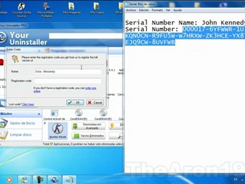Click the magnifier search button
The width and height of the screenshot is (245, 184).
click(x=116, y=136)
